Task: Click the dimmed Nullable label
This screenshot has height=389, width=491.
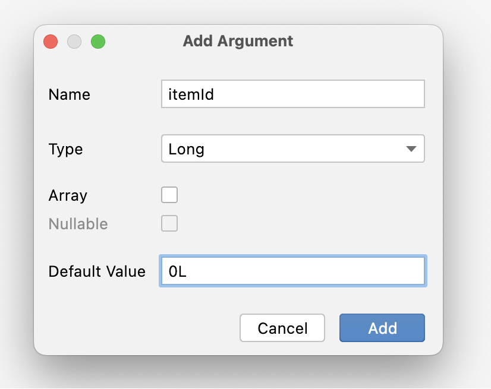Action: click(x=78, y=224)
